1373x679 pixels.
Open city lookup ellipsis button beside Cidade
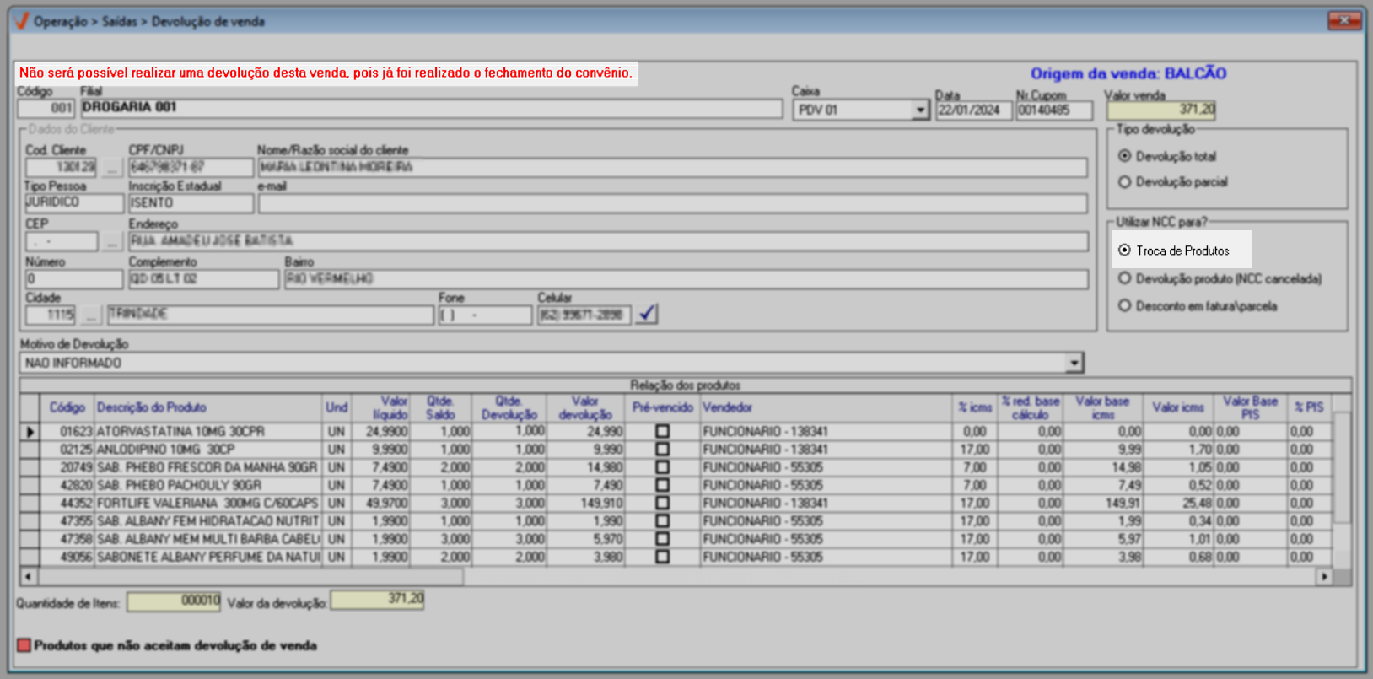tap(91, 315)
